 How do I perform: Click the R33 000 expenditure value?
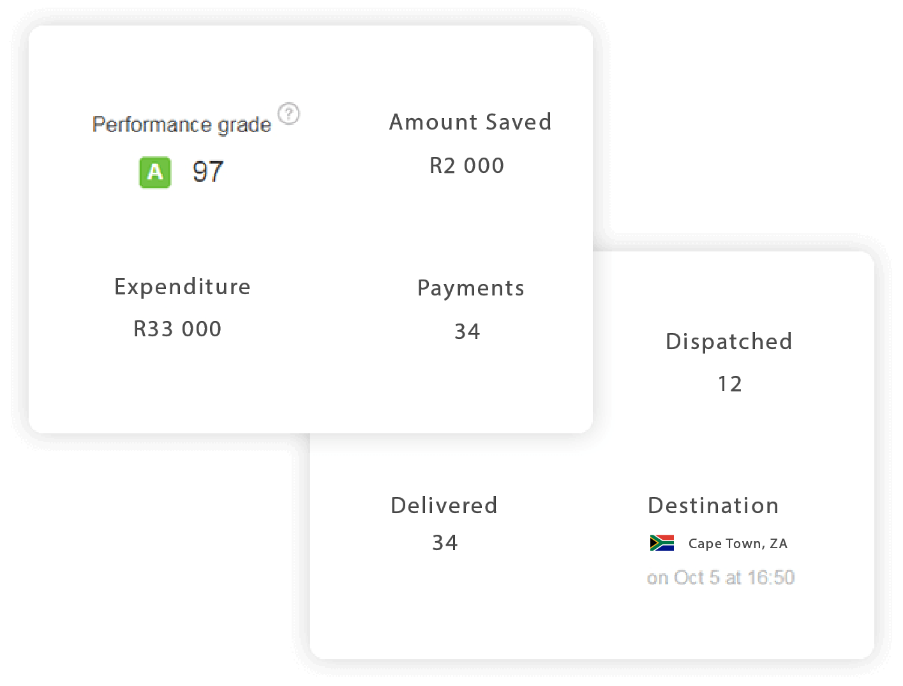pos(177,329)
